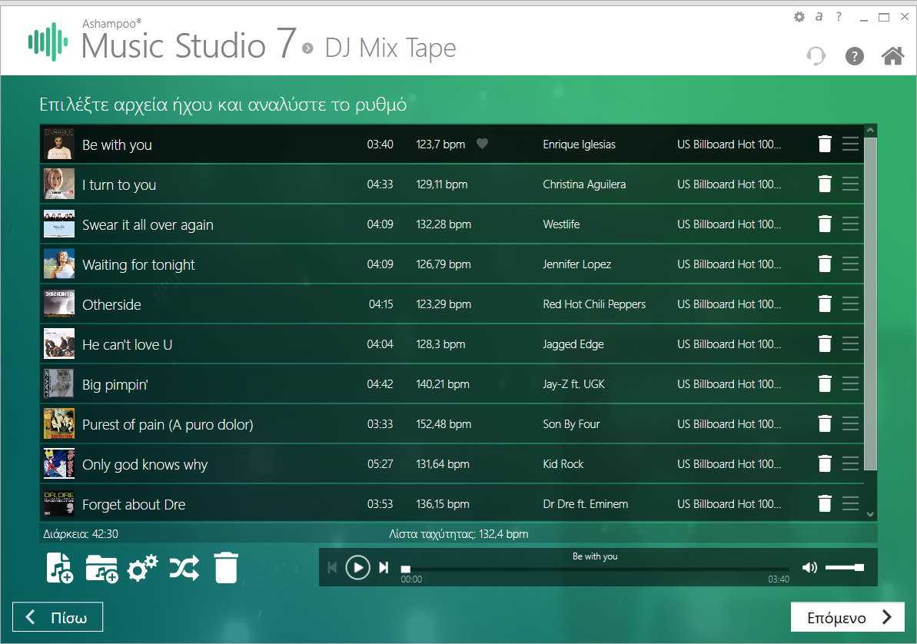Clear the list with the large trash icon
Image resolution: width=917 pixels, height=644 pixels.
(x=226, y=568)
